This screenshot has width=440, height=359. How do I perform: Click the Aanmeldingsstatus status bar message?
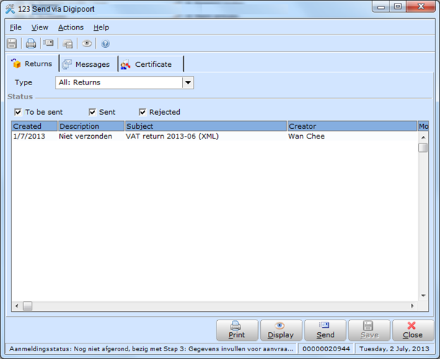point(151,349)
